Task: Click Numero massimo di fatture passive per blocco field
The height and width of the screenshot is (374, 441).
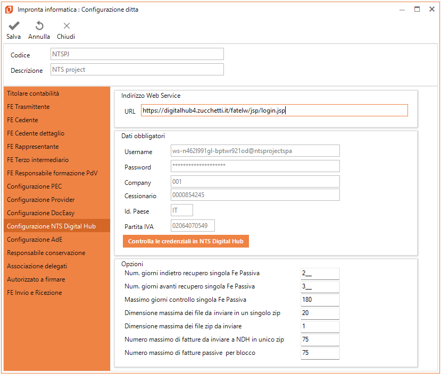Action: click(320, 353)
